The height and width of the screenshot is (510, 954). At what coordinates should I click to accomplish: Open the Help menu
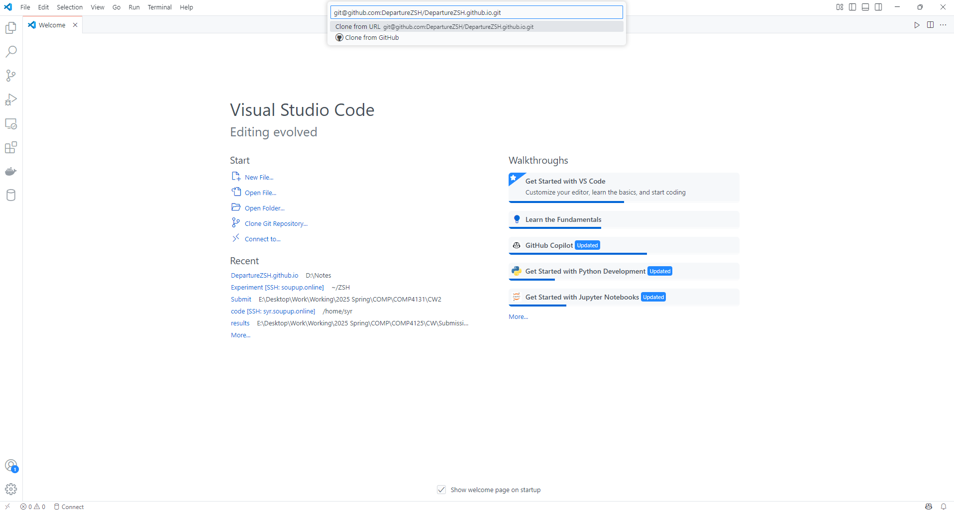tap(186, 7)
